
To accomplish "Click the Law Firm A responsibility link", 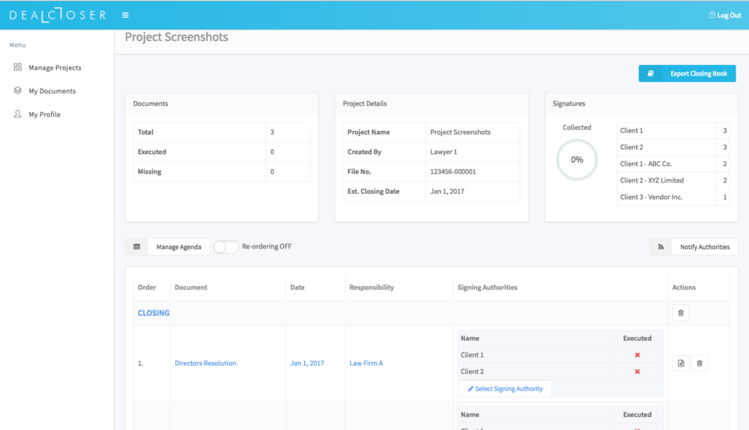I will tap(366, 363).
